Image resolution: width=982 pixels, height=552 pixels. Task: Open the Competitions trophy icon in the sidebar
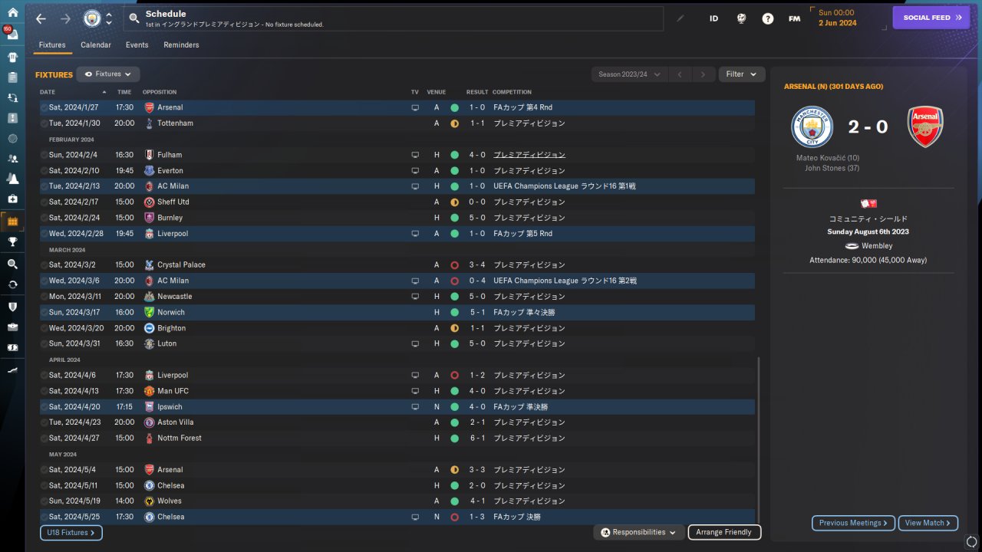tap(12, 242)
